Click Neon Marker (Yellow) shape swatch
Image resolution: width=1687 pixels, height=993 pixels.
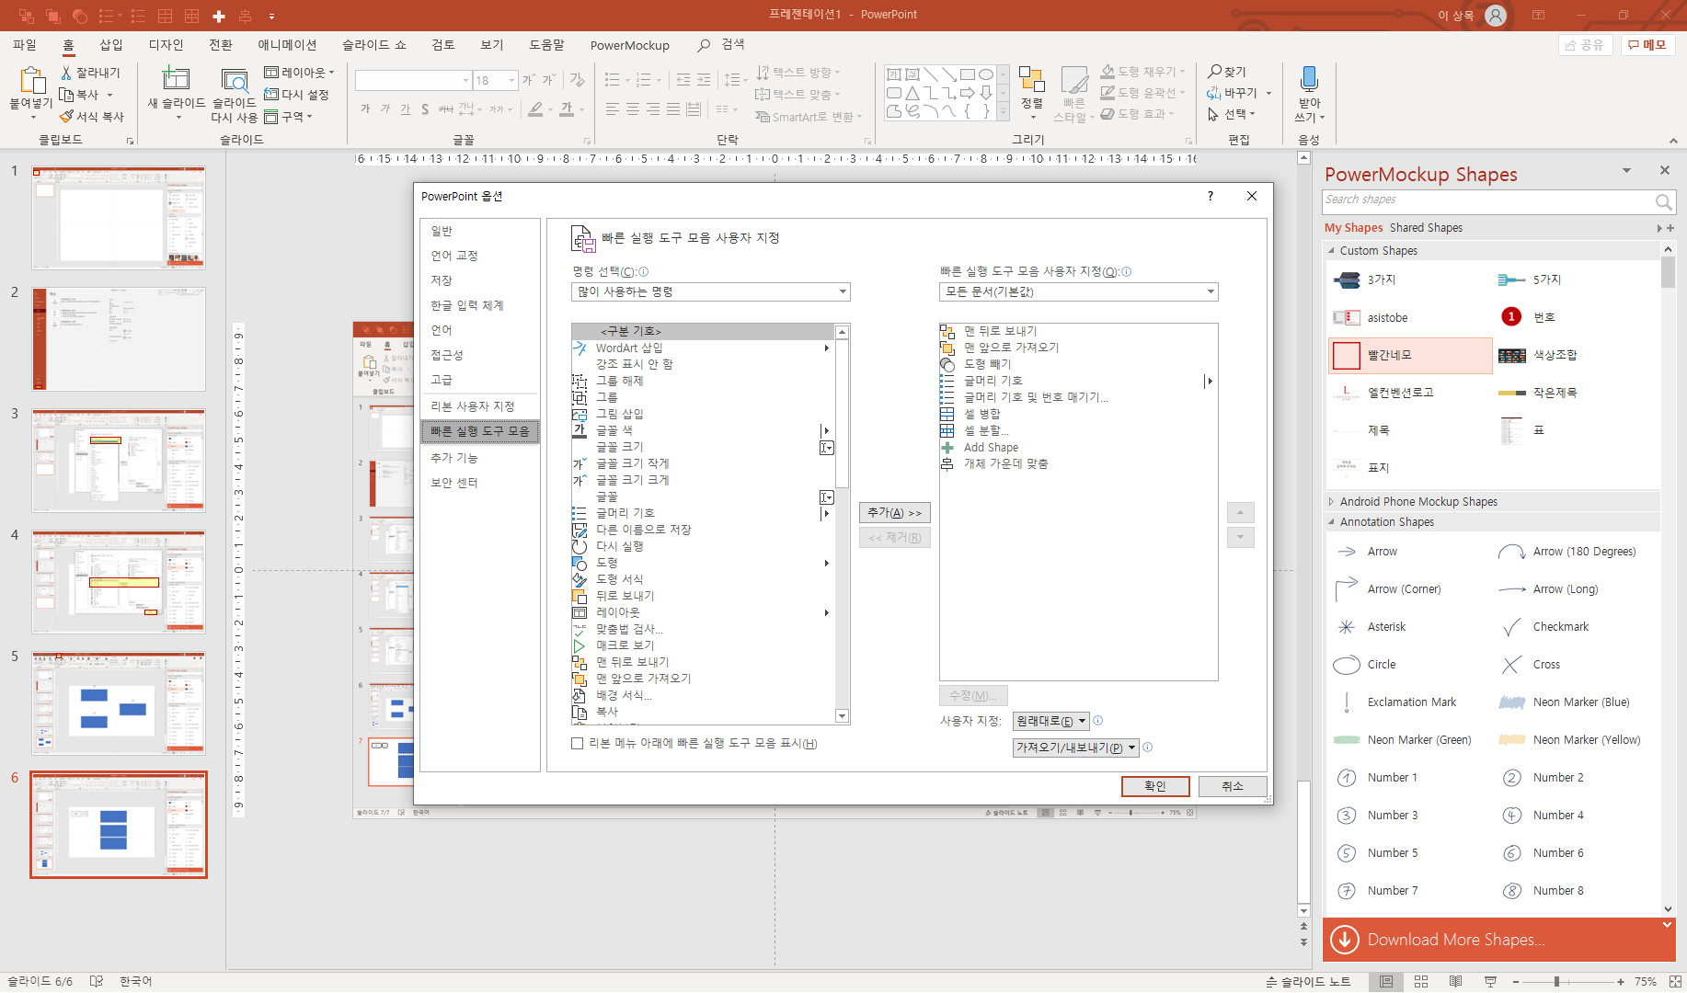tap(1511, 740)
